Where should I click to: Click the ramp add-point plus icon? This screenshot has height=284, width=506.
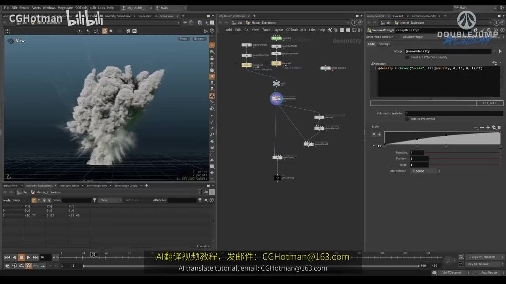point(379,134)
